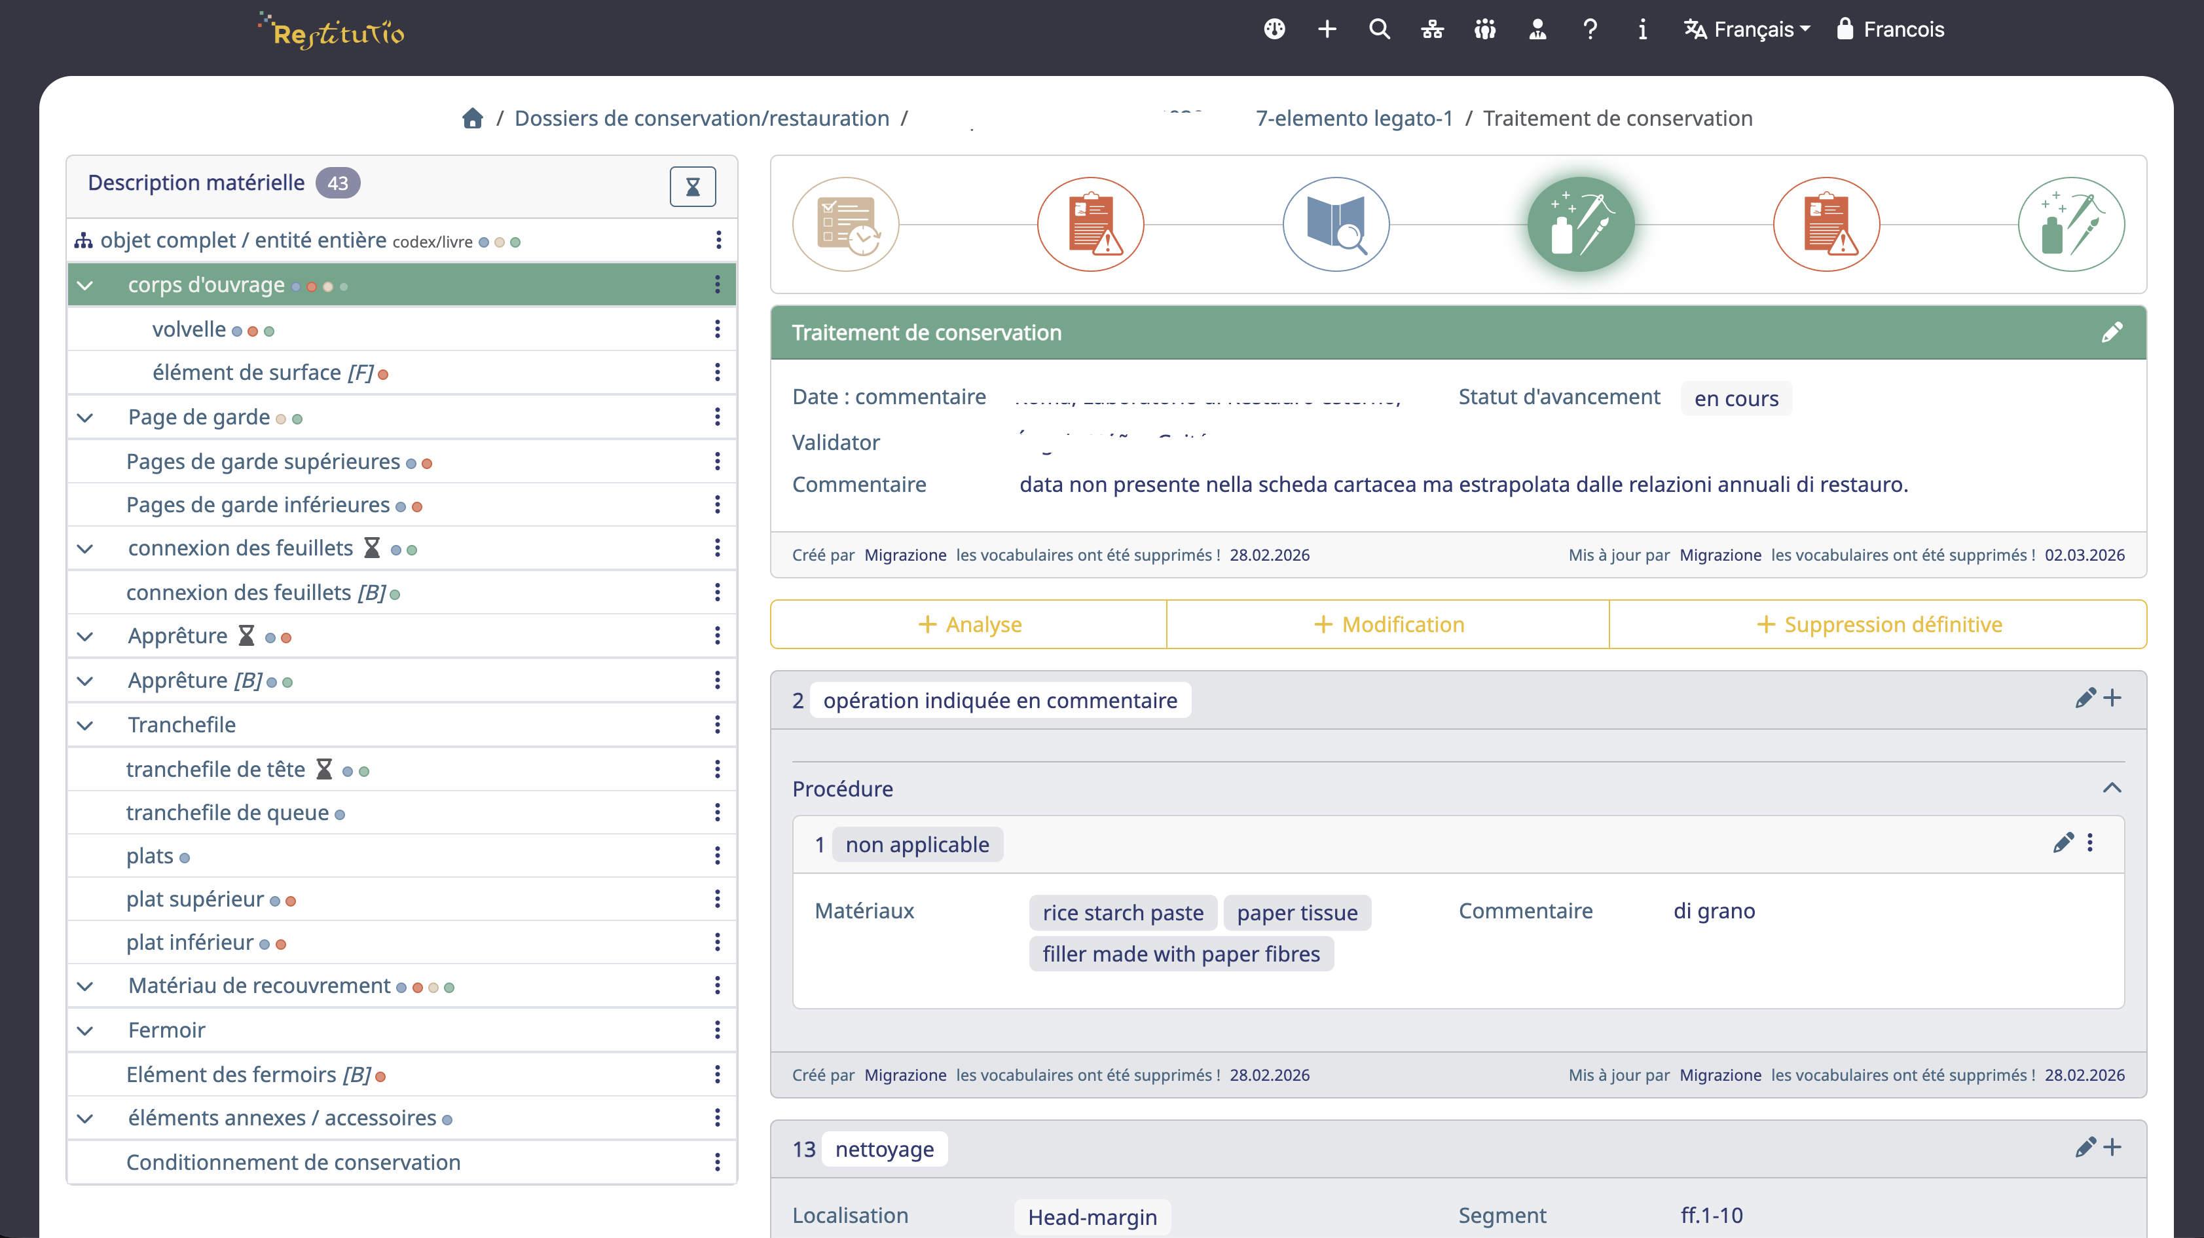
Task: Open the kebab menu on 'Tranchefile'
Action: point(718,724)
